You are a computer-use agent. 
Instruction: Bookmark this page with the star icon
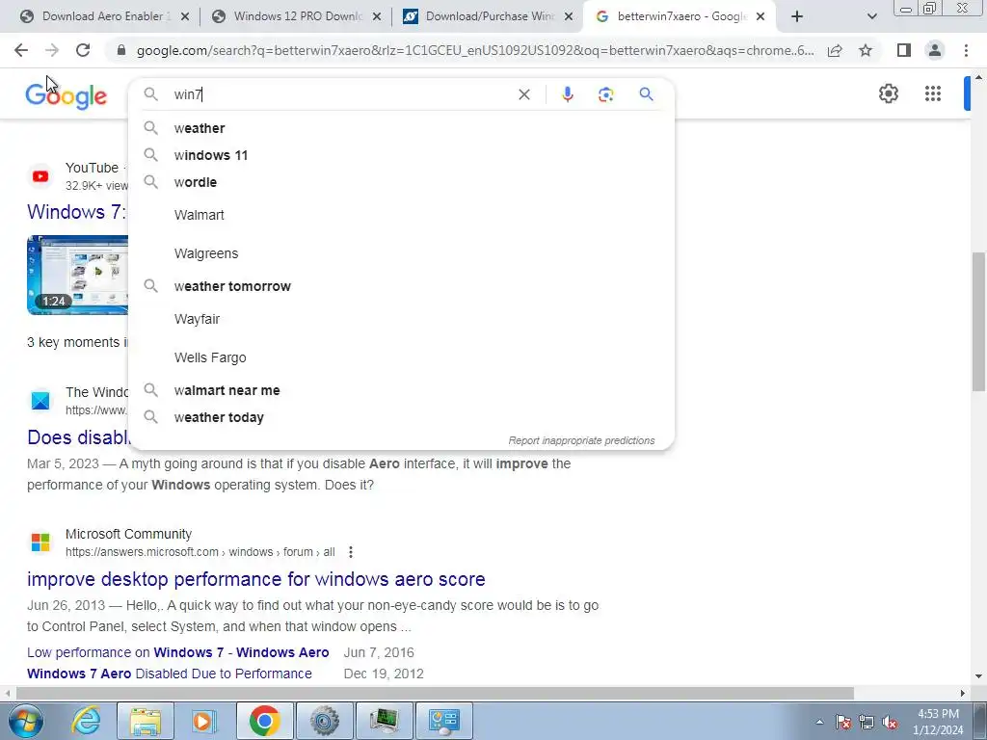(866, 50)
